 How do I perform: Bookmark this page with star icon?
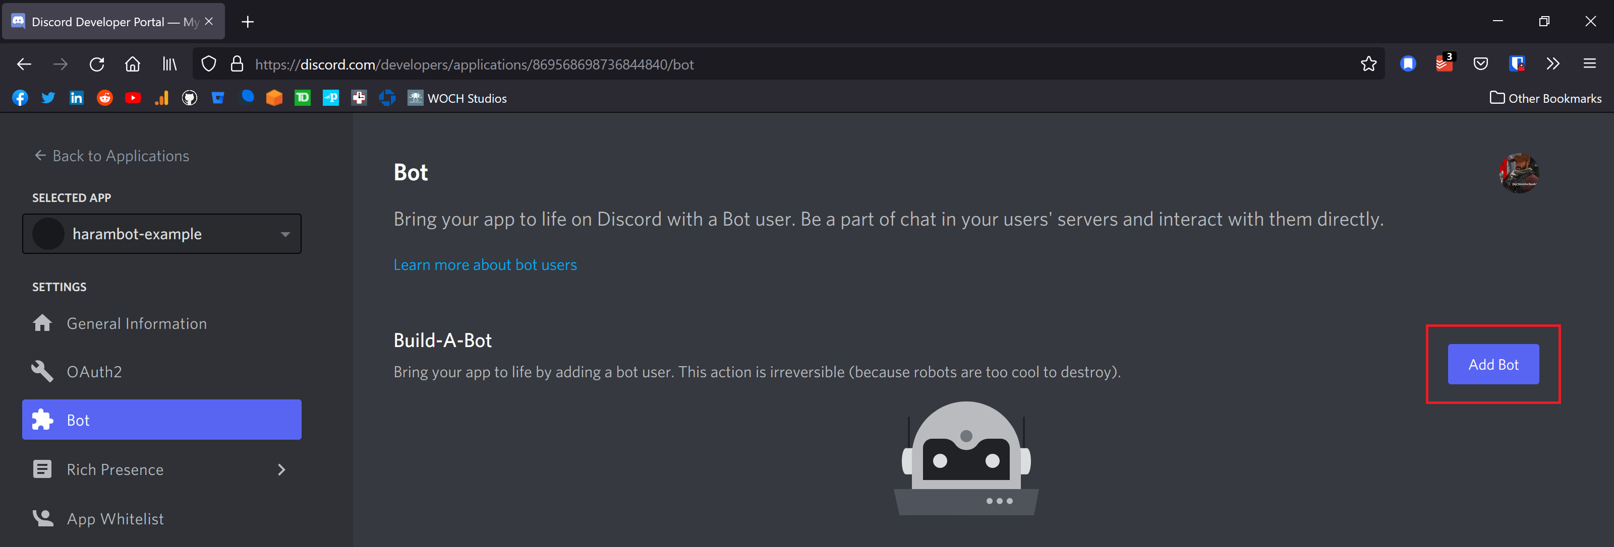[x=1368, y=64]
